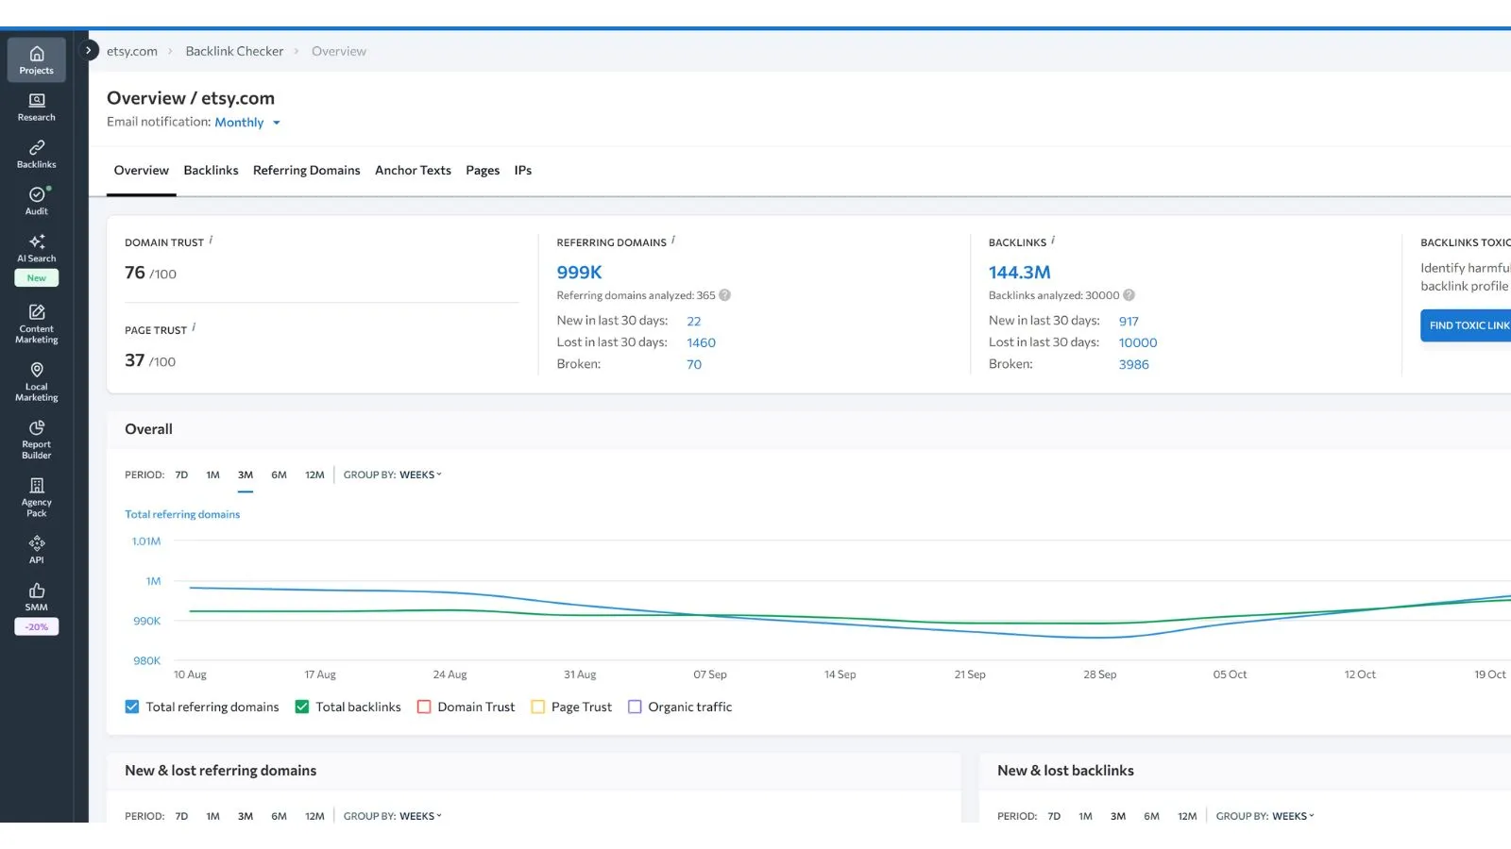This screenshot has width=1511, height=849.
Task: Open Projects in the sidebar
Action: 36,59
